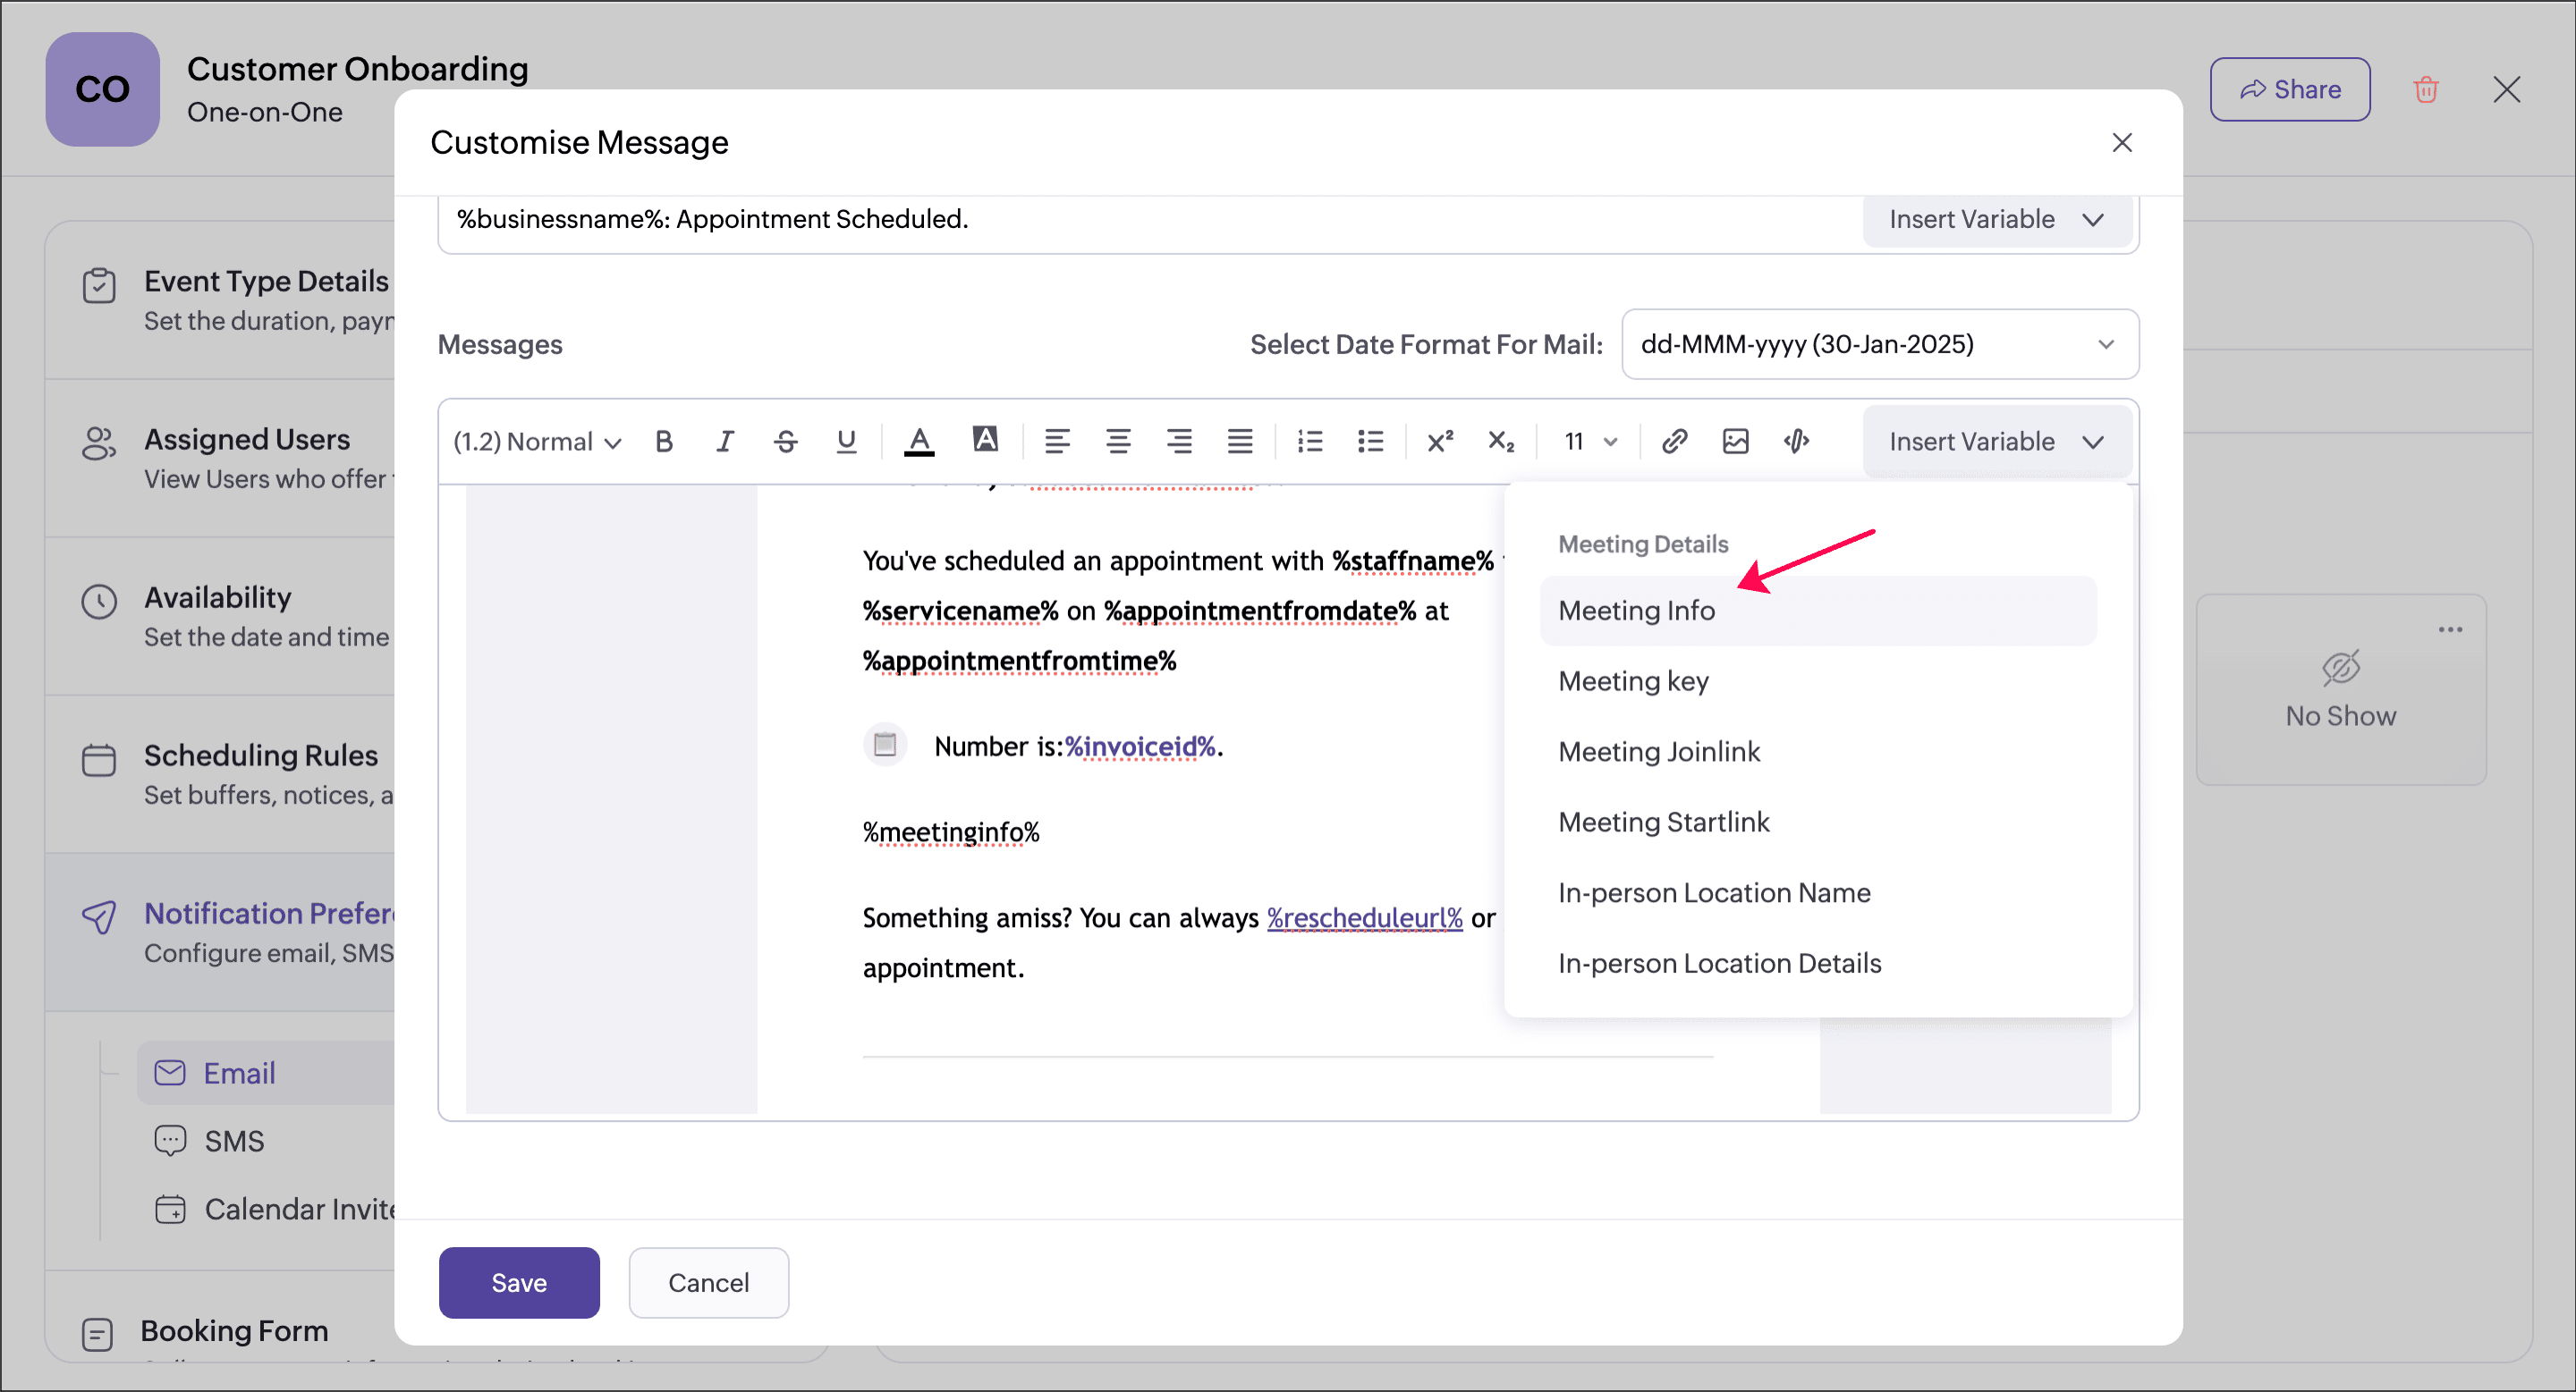Apply subscript formatting
Image resolution: width=2576 pixels, height=1392 pixels.
pos(1500,441)
